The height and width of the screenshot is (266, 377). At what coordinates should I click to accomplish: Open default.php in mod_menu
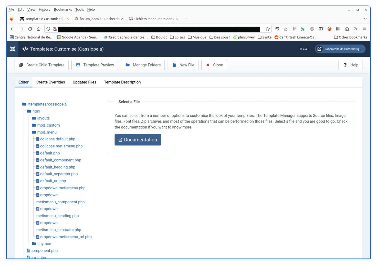[48, 153]
